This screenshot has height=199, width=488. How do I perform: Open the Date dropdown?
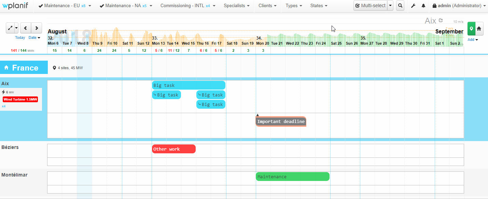pyautogui.click(x=34, y=38)
